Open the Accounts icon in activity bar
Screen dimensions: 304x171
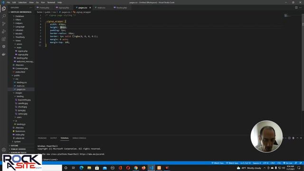(x=4, y=150)
